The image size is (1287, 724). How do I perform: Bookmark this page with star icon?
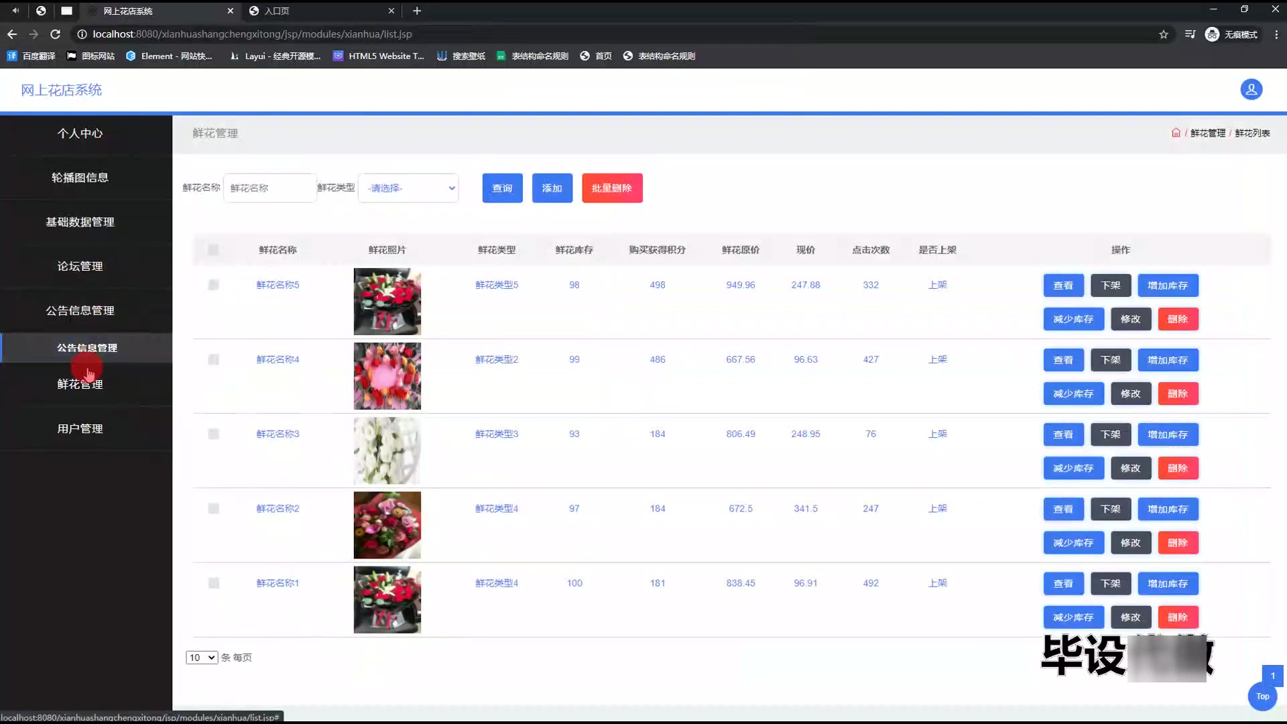[1164, 34]
